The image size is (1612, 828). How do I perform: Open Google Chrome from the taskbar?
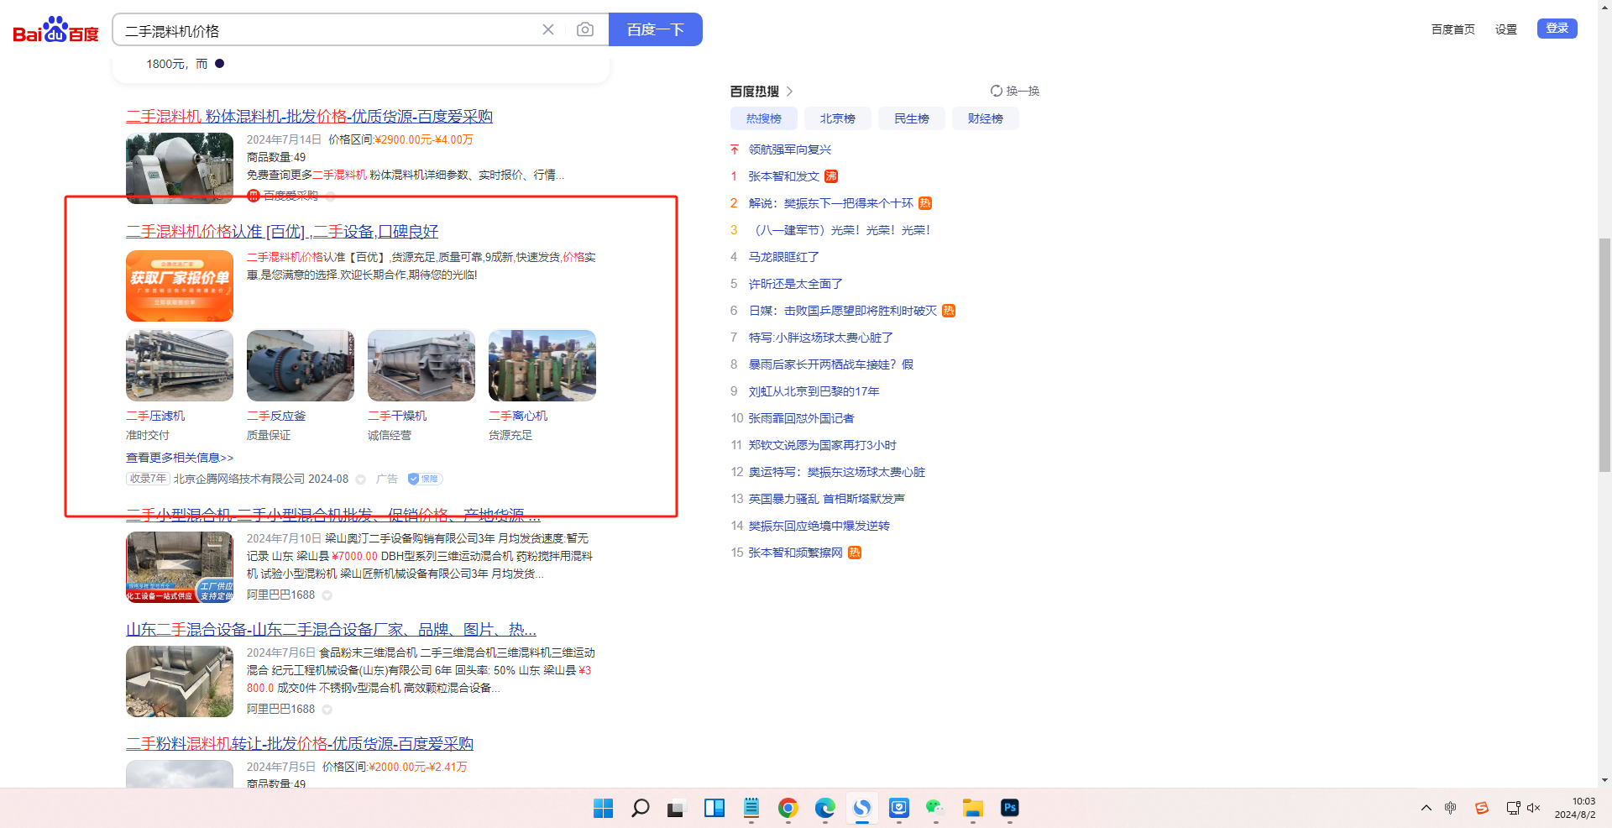tap(788, 808)
